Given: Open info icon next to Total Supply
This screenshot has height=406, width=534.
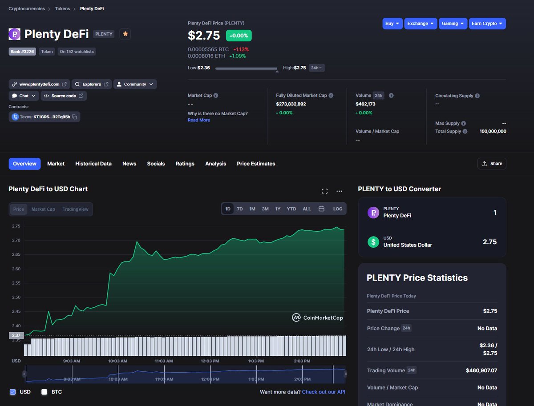Looking at the screenshot, I should click(x=465, y=131).
